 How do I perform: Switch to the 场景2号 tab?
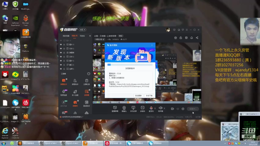[x=74, y=36]
